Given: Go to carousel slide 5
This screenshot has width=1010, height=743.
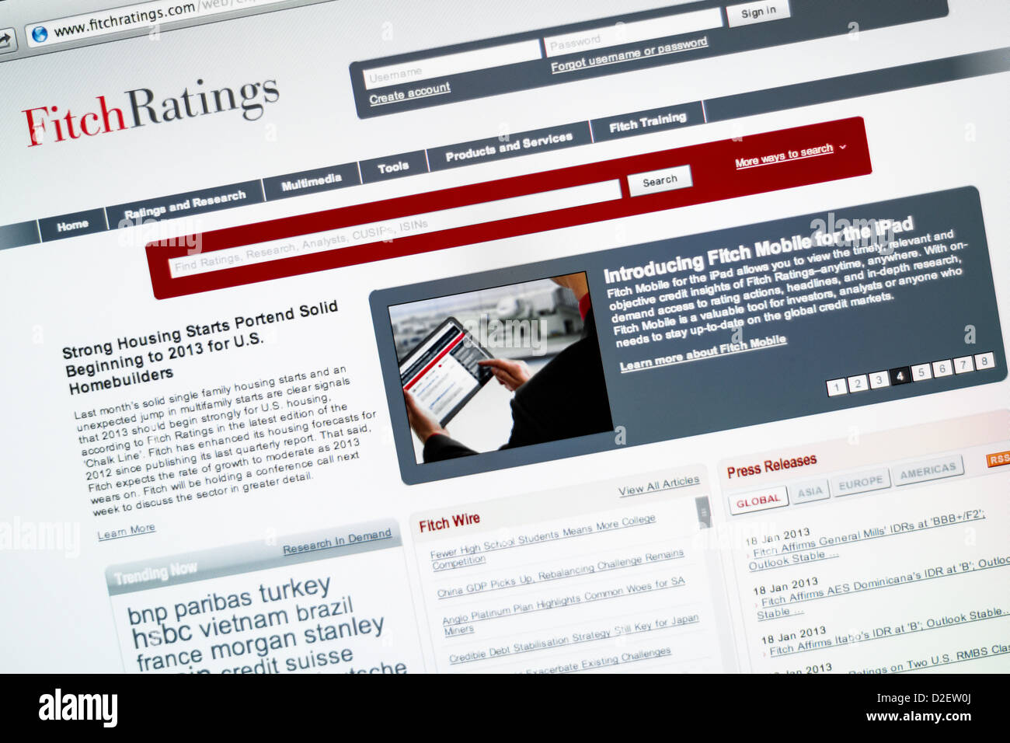Looking at the screenshot, I should (x=921, y=371).
